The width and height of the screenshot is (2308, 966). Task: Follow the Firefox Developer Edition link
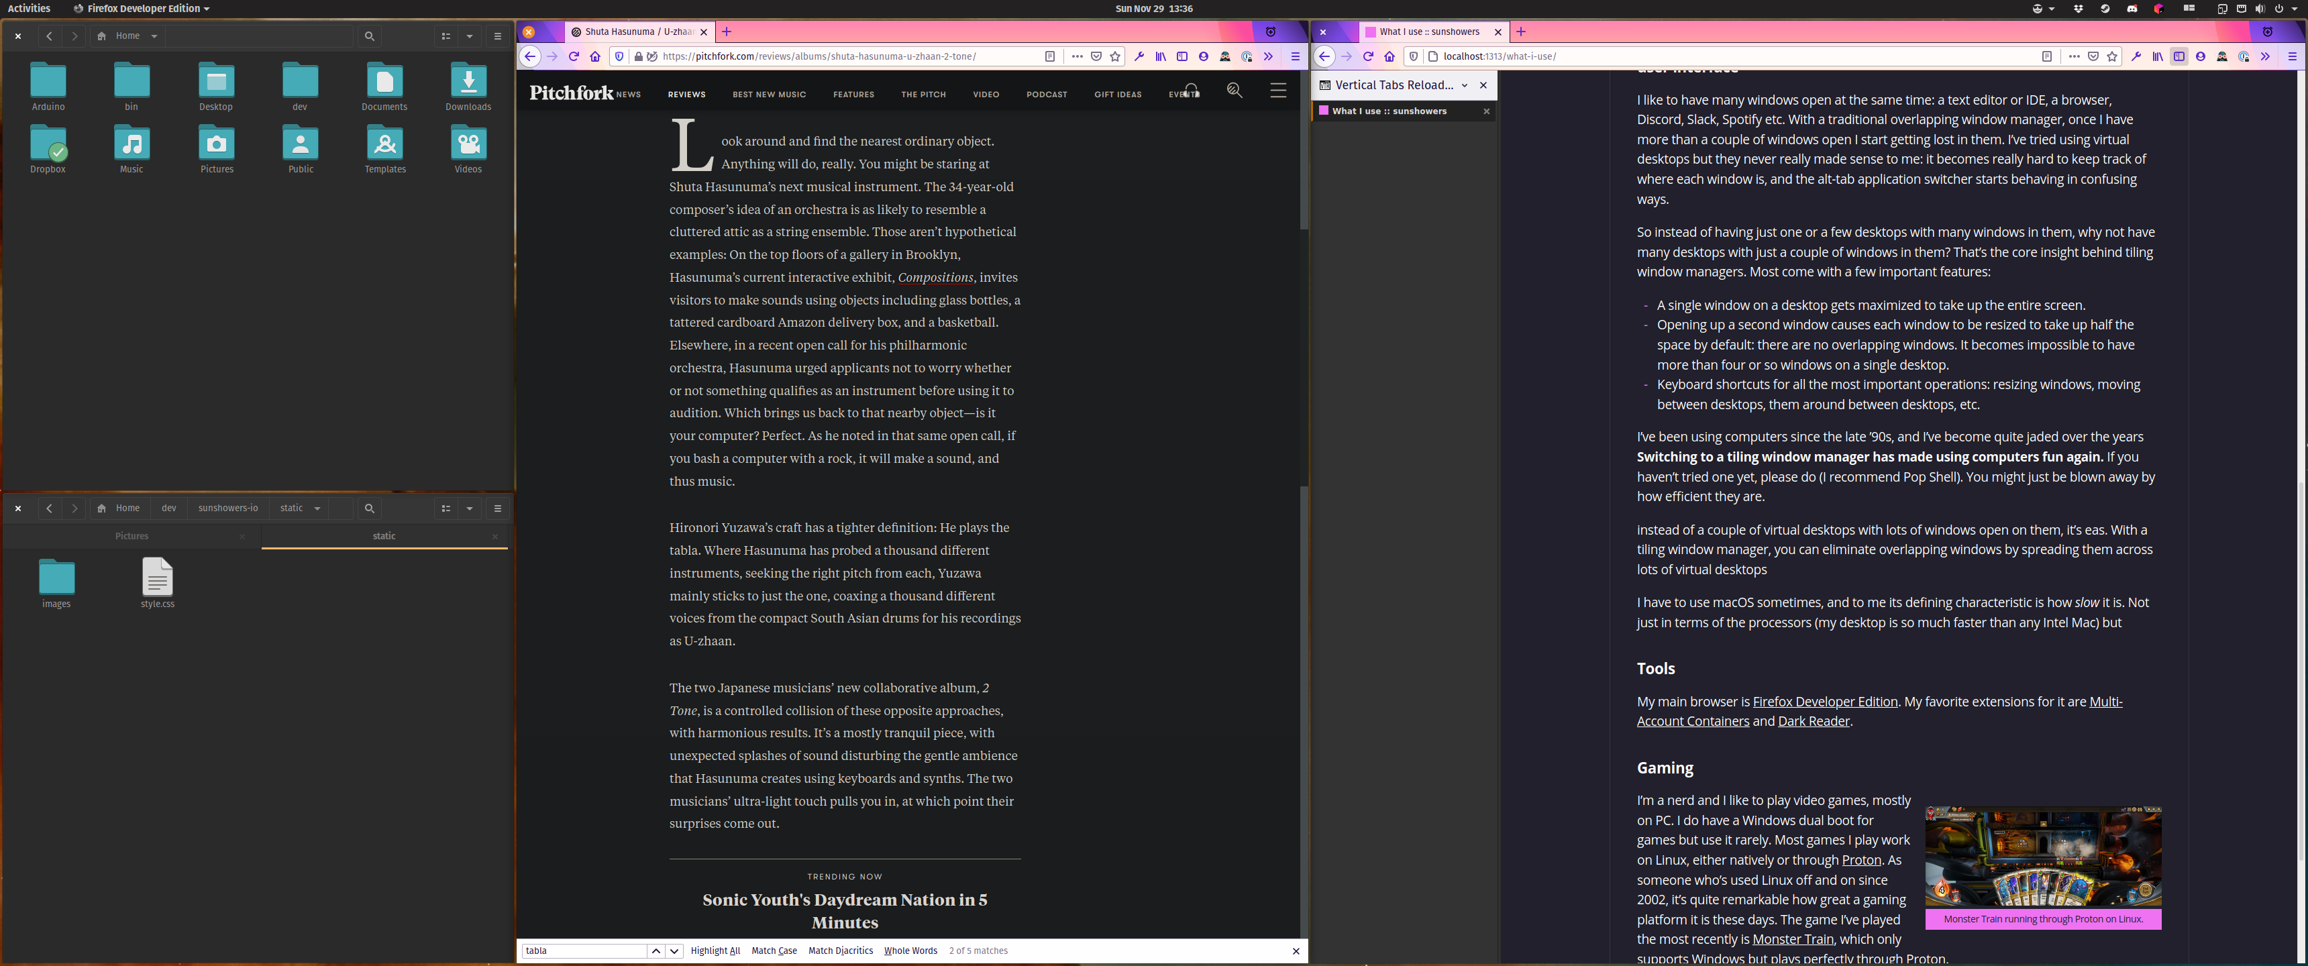pyautogui.click(x=1824, y=702)
